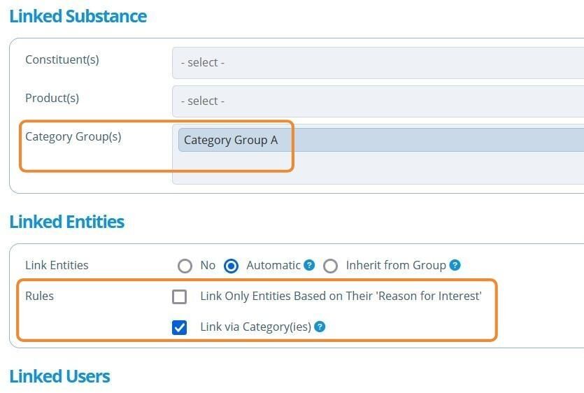Click the Linked Substance heading
584x393 pixels.
point(78,16)
